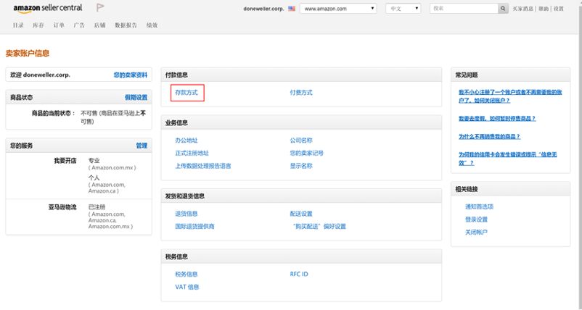This screenshot has height=310, width=582.
Task: Click the 已注册 status text
Action: pyautogui.click(x=97, y=207)
